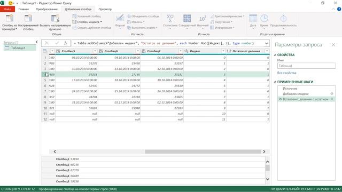The width and height of the screenshot is (342, 192).
Task: Click the fx formula icon
Action: [x=65, y=43]
